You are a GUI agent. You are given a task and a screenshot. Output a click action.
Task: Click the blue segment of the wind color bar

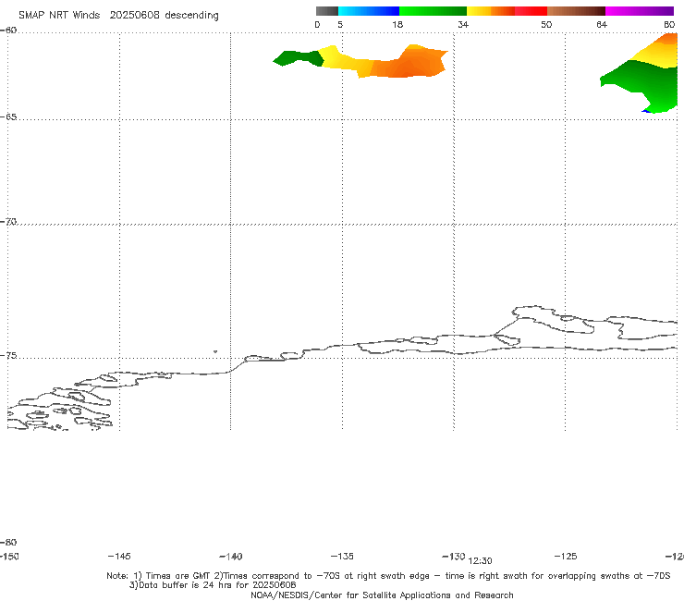(x=369, y=11)
